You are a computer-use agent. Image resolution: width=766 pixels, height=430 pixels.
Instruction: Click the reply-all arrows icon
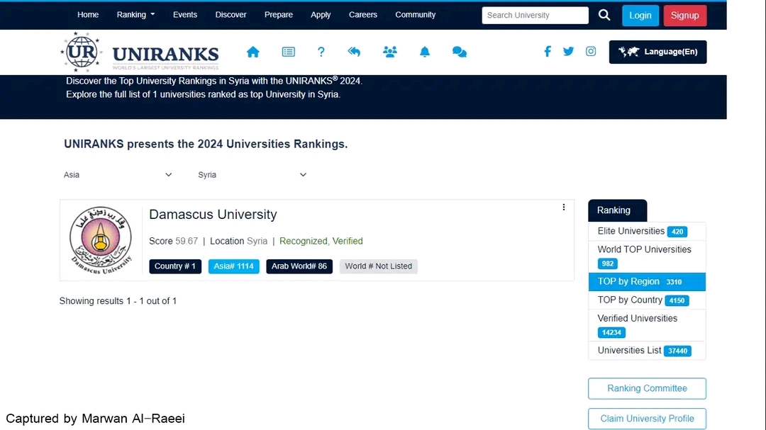tap(354, 52)
